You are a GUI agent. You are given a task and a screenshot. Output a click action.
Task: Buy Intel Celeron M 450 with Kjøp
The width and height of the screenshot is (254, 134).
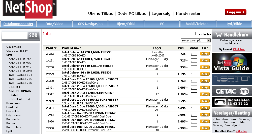coord(205,74)
